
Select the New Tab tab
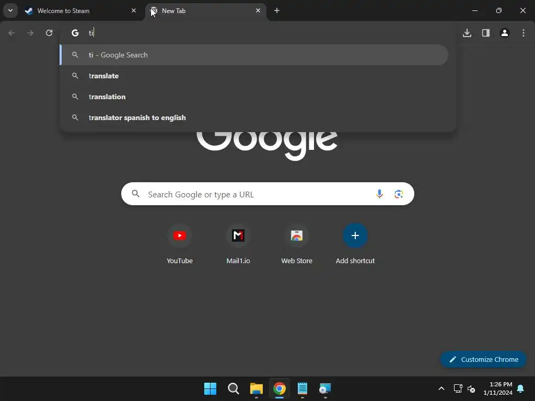[x=206, y=10]
